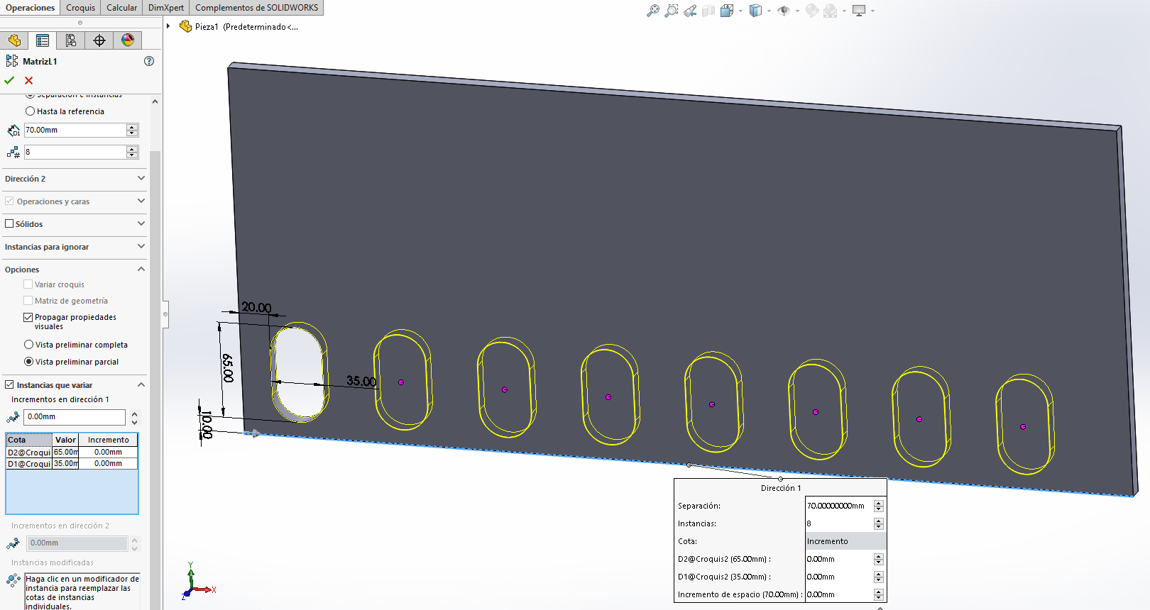Image resolution: width=1150 pixels, height=610 pixels.
Task: Select Hasta la referencia radio button
Action: 30,111
